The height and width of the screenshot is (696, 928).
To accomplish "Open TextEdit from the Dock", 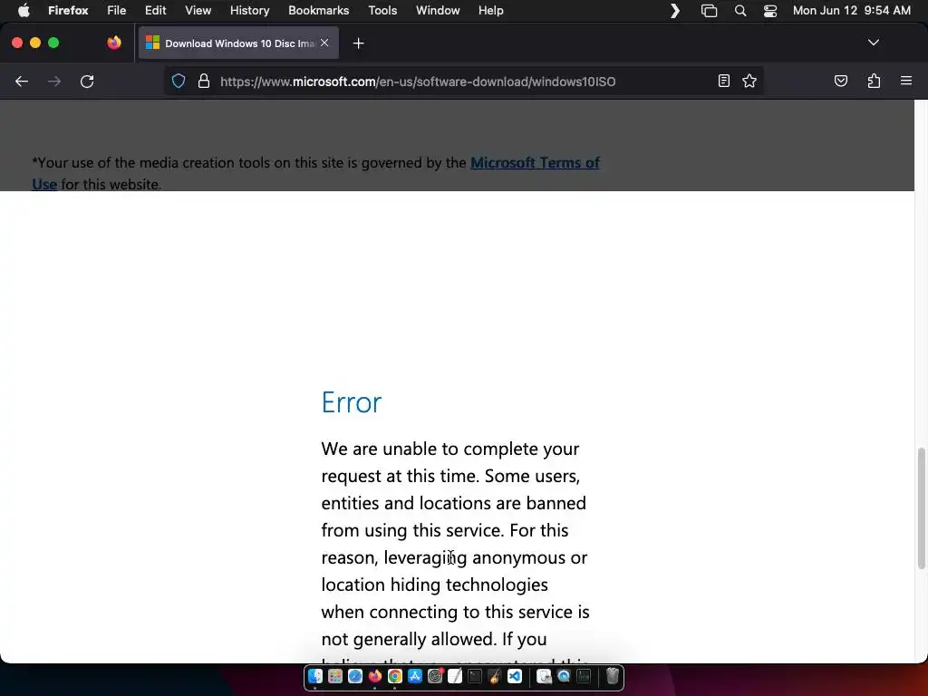I will (x=455, y=676).
